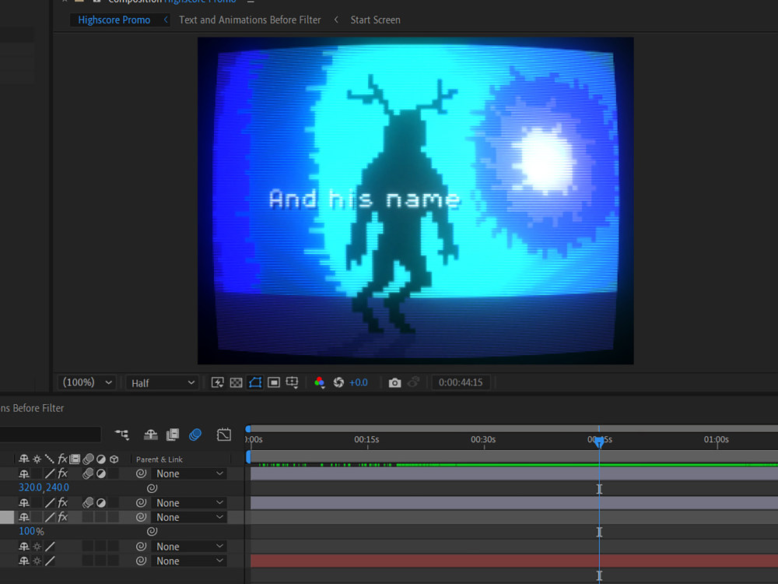Select the Frame Blending composition switch
This screenshot has height=584, width=778.
172,434
